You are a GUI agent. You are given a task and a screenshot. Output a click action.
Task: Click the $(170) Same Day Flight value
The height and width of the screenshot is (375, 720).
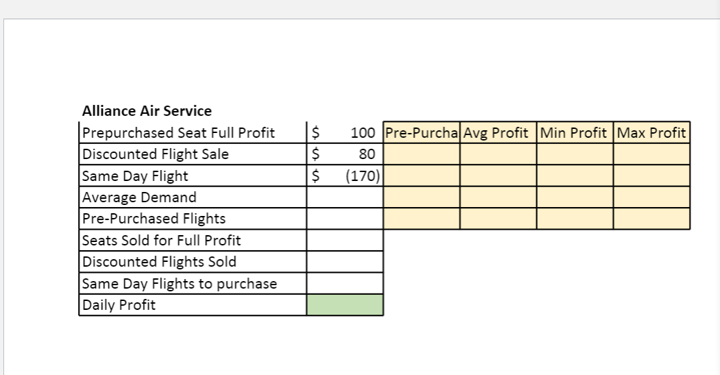click(x=345, y=176)
